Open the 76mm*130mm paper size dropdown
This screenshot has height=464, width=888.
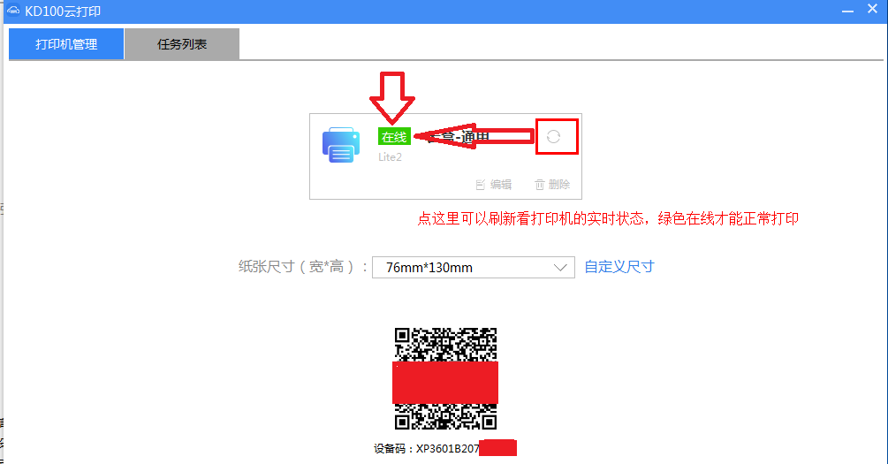click(474, 268)
